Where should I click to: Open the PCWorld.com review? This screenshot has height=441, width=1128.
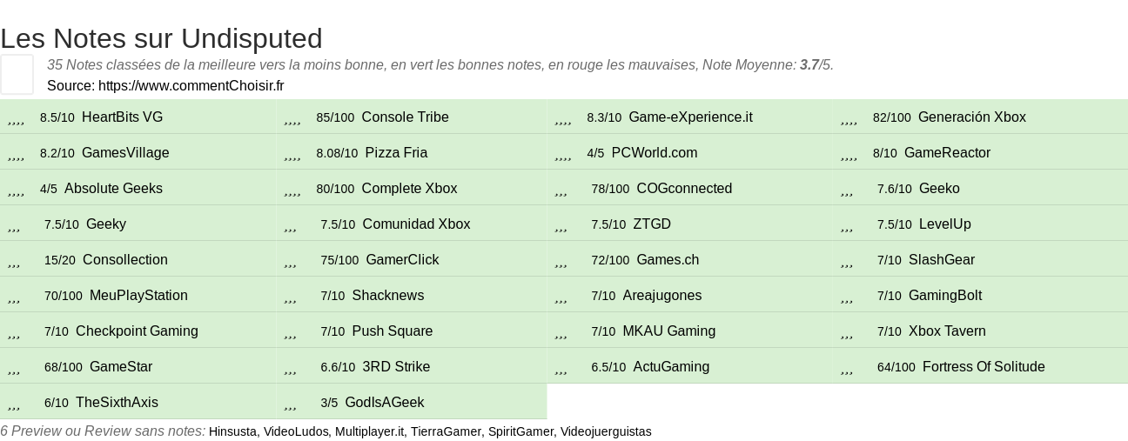click(654, 153)
